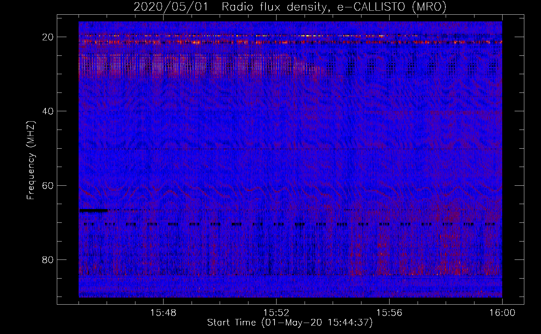Screen dimensions: 541x334
Task: Click the '15:48' time tick label
Action: pyautogui.click(x=163, y=313)
